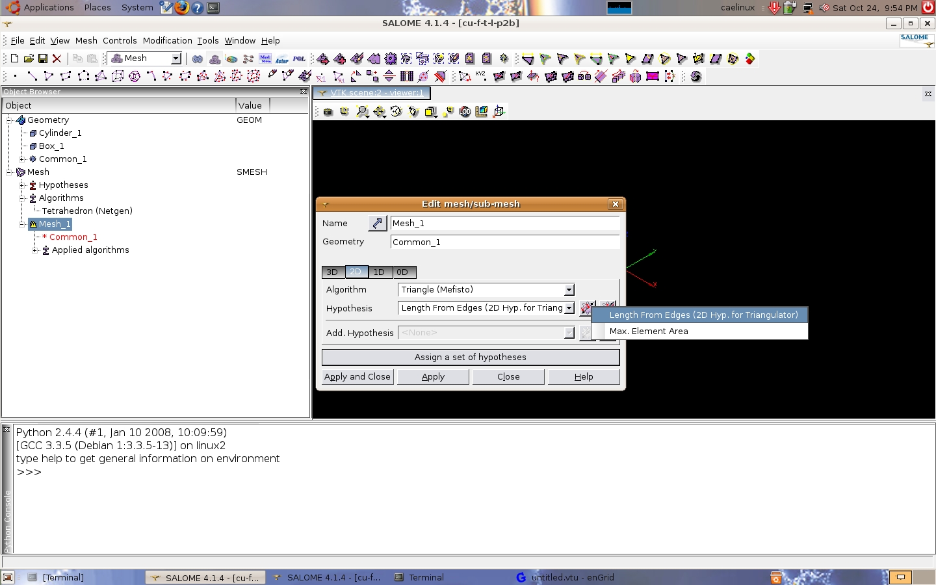Screen dimensions: 936x585
Task: Click the gear Compute icon in mesh toolbar
Action: (x=390, y=58)
